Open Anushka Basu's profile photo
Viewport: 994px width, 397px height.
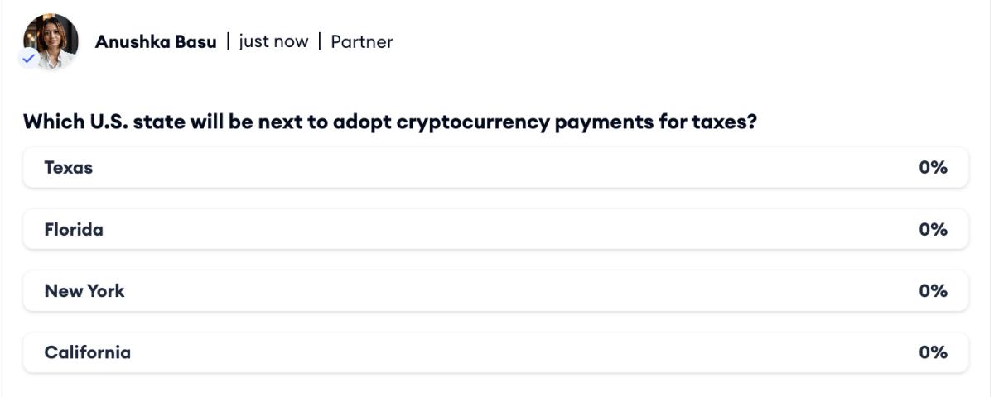51,38
